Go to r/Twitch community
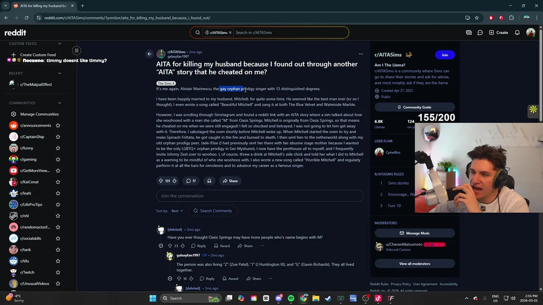Image resolution: width=543 pixels, height=305 pixels. (27, 272)
